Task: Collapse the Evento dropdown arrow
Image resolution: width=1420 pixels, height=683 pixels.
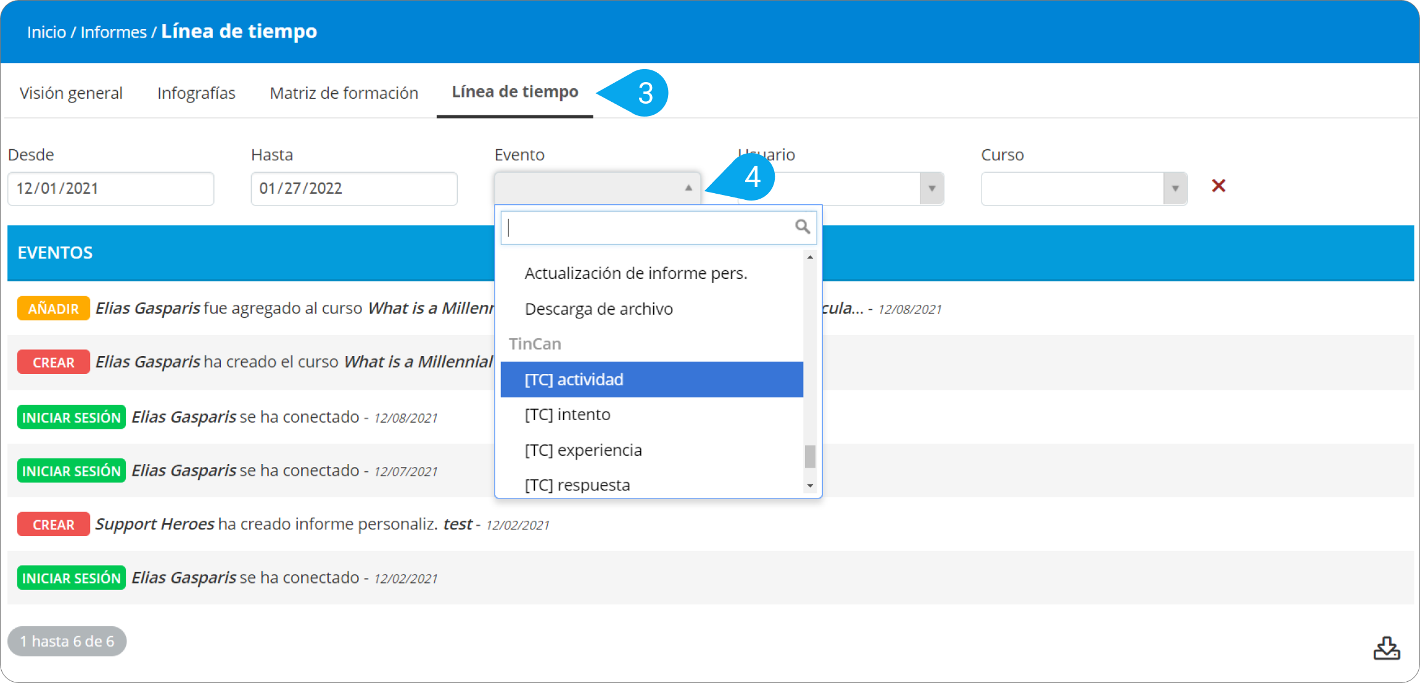Action: (x=688, y=188)
